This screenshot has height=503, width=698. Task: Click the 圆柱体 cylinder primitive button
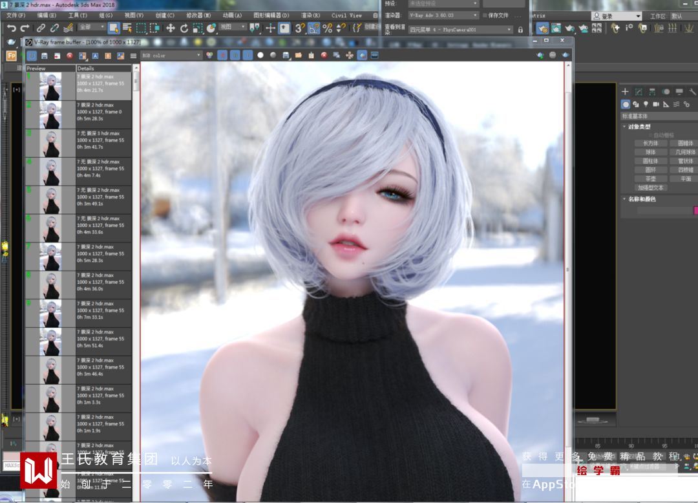(x=650, y=161)
